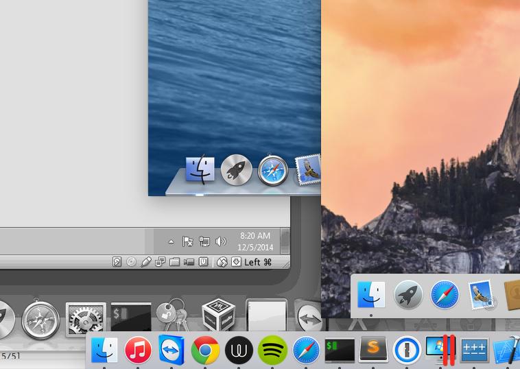This screenshot has height=369, width=520.
Task: Open VirtualBox cube in grayscale dock
Action: pyautogui.click(x=219, y=315)
